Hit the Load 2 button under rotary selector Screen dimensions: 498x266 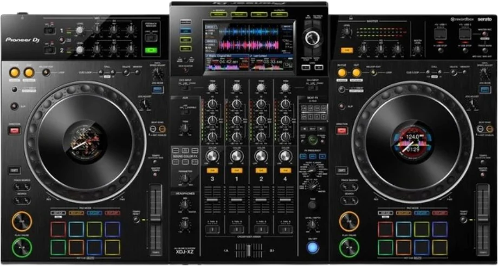pos(319,67)
